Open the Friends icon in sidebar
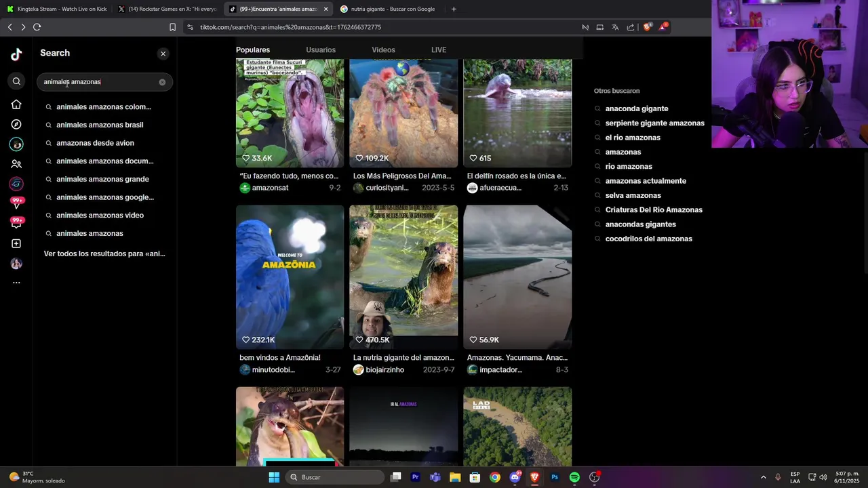This screenshot has width=868, height=488. tap(16, 164)
